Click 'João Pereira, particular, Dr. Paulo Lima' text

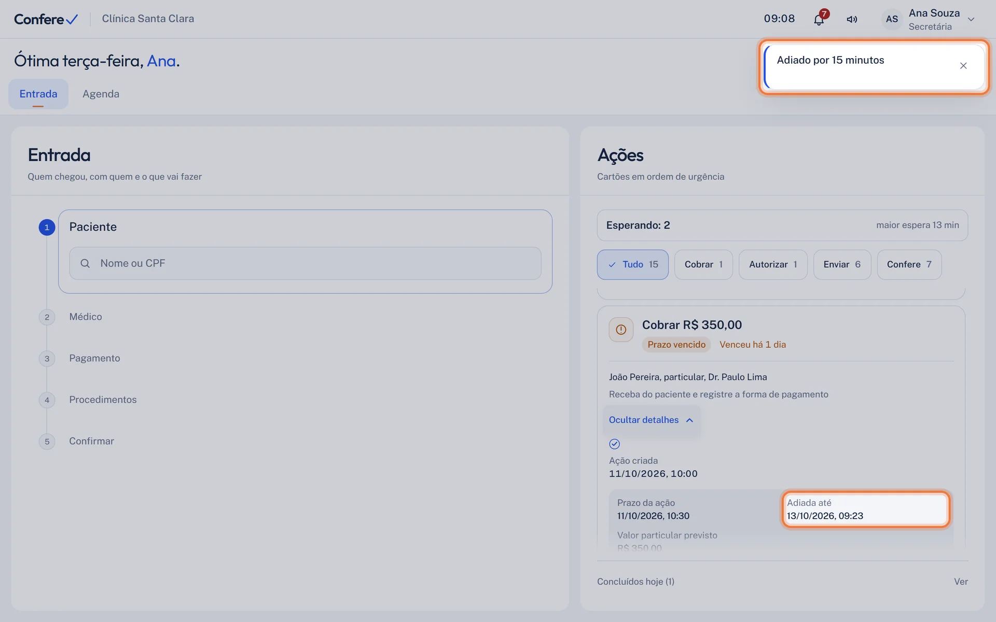point(688,377)
